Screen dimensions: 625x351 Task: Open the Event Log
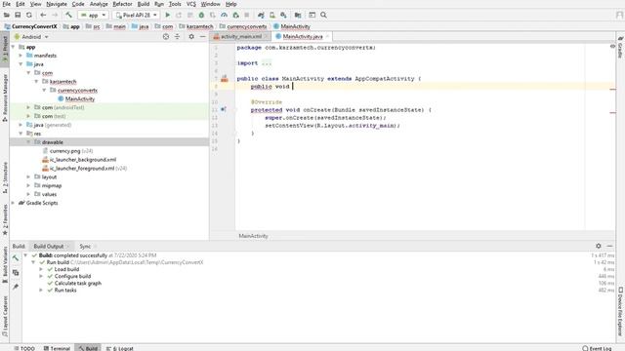[597, 348]
